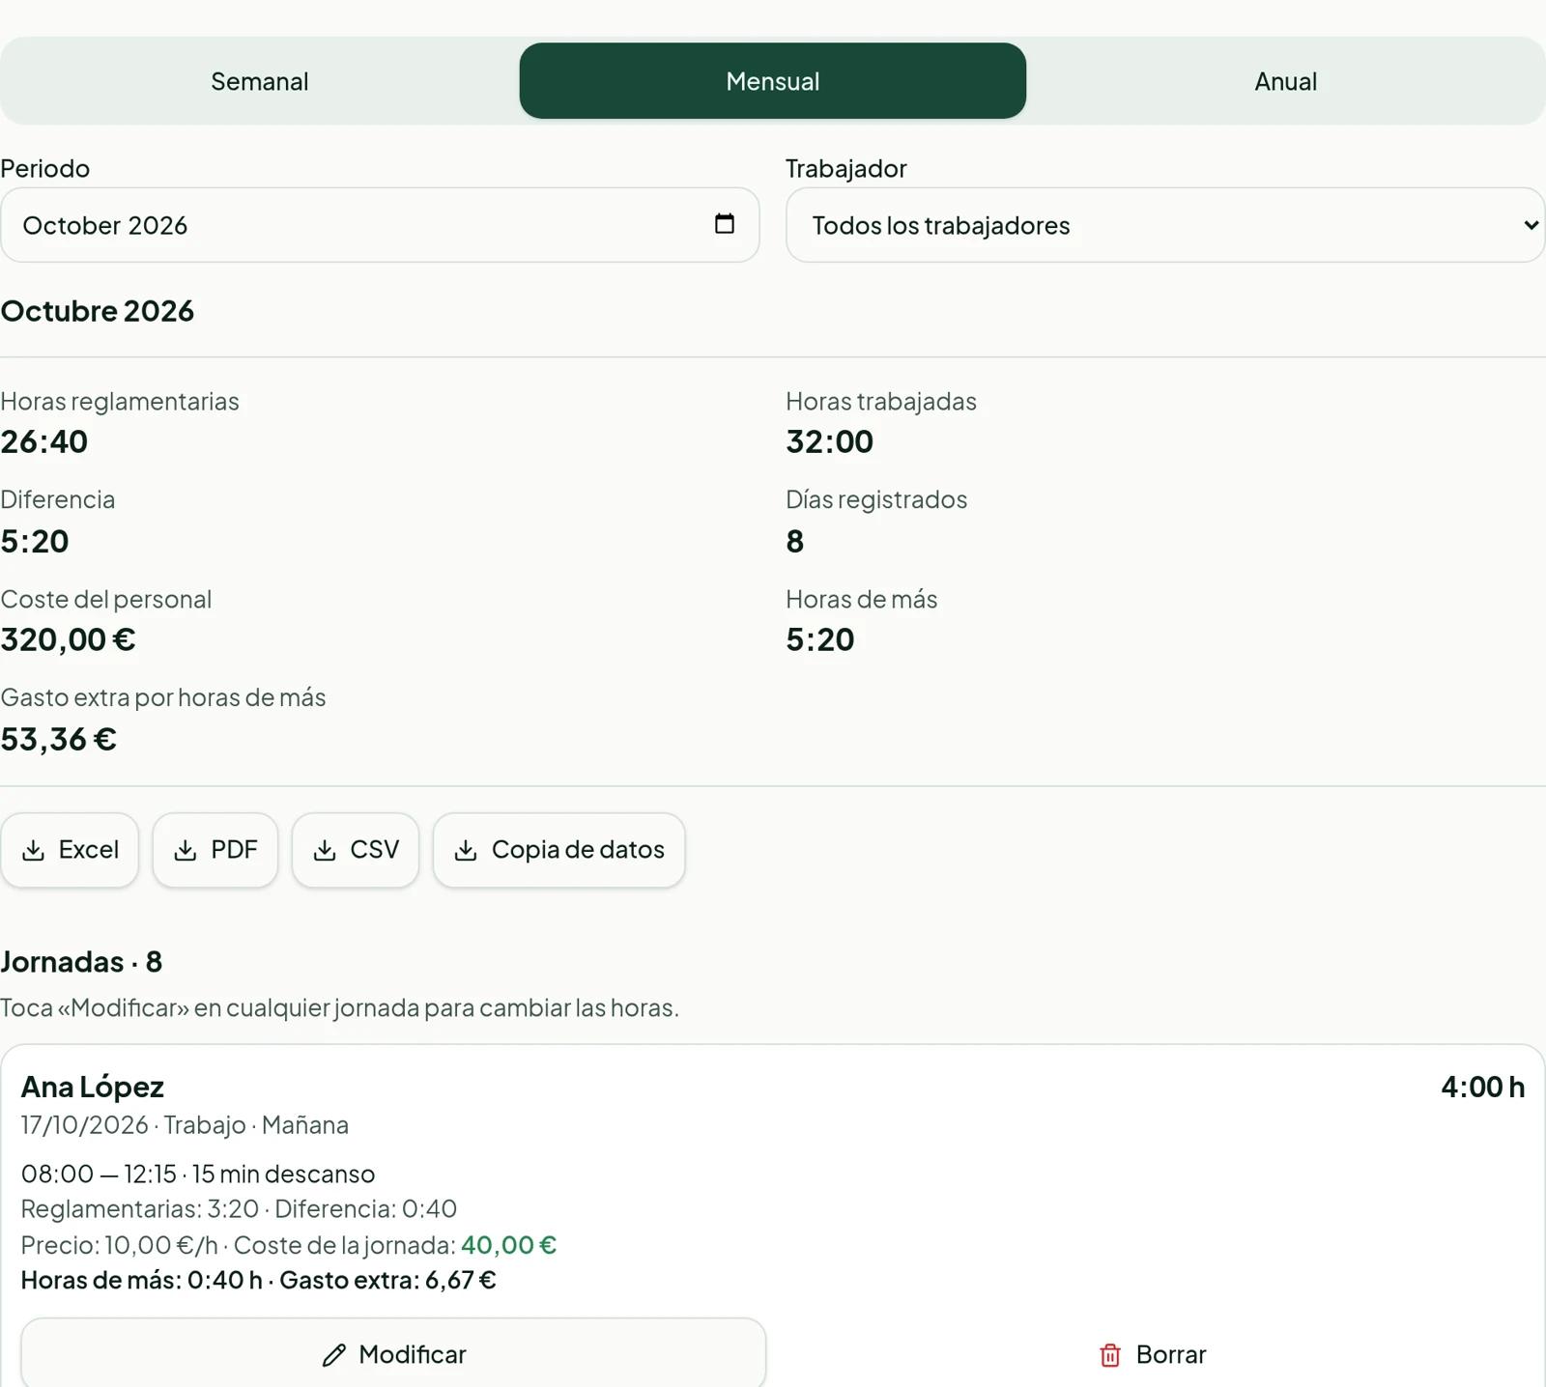Image resolution: width=1546 pixels, height=1387 pixels.
Task: Click the Octubre 2026 heading
Action: tap(98, 311)
